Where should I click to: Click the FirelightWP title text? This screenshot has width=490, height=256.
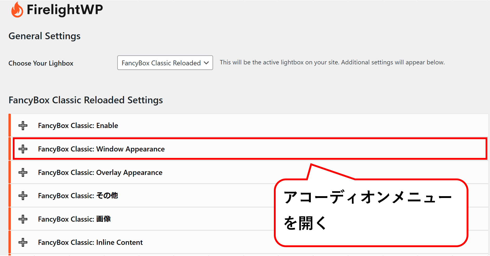(x=65, y=10)
